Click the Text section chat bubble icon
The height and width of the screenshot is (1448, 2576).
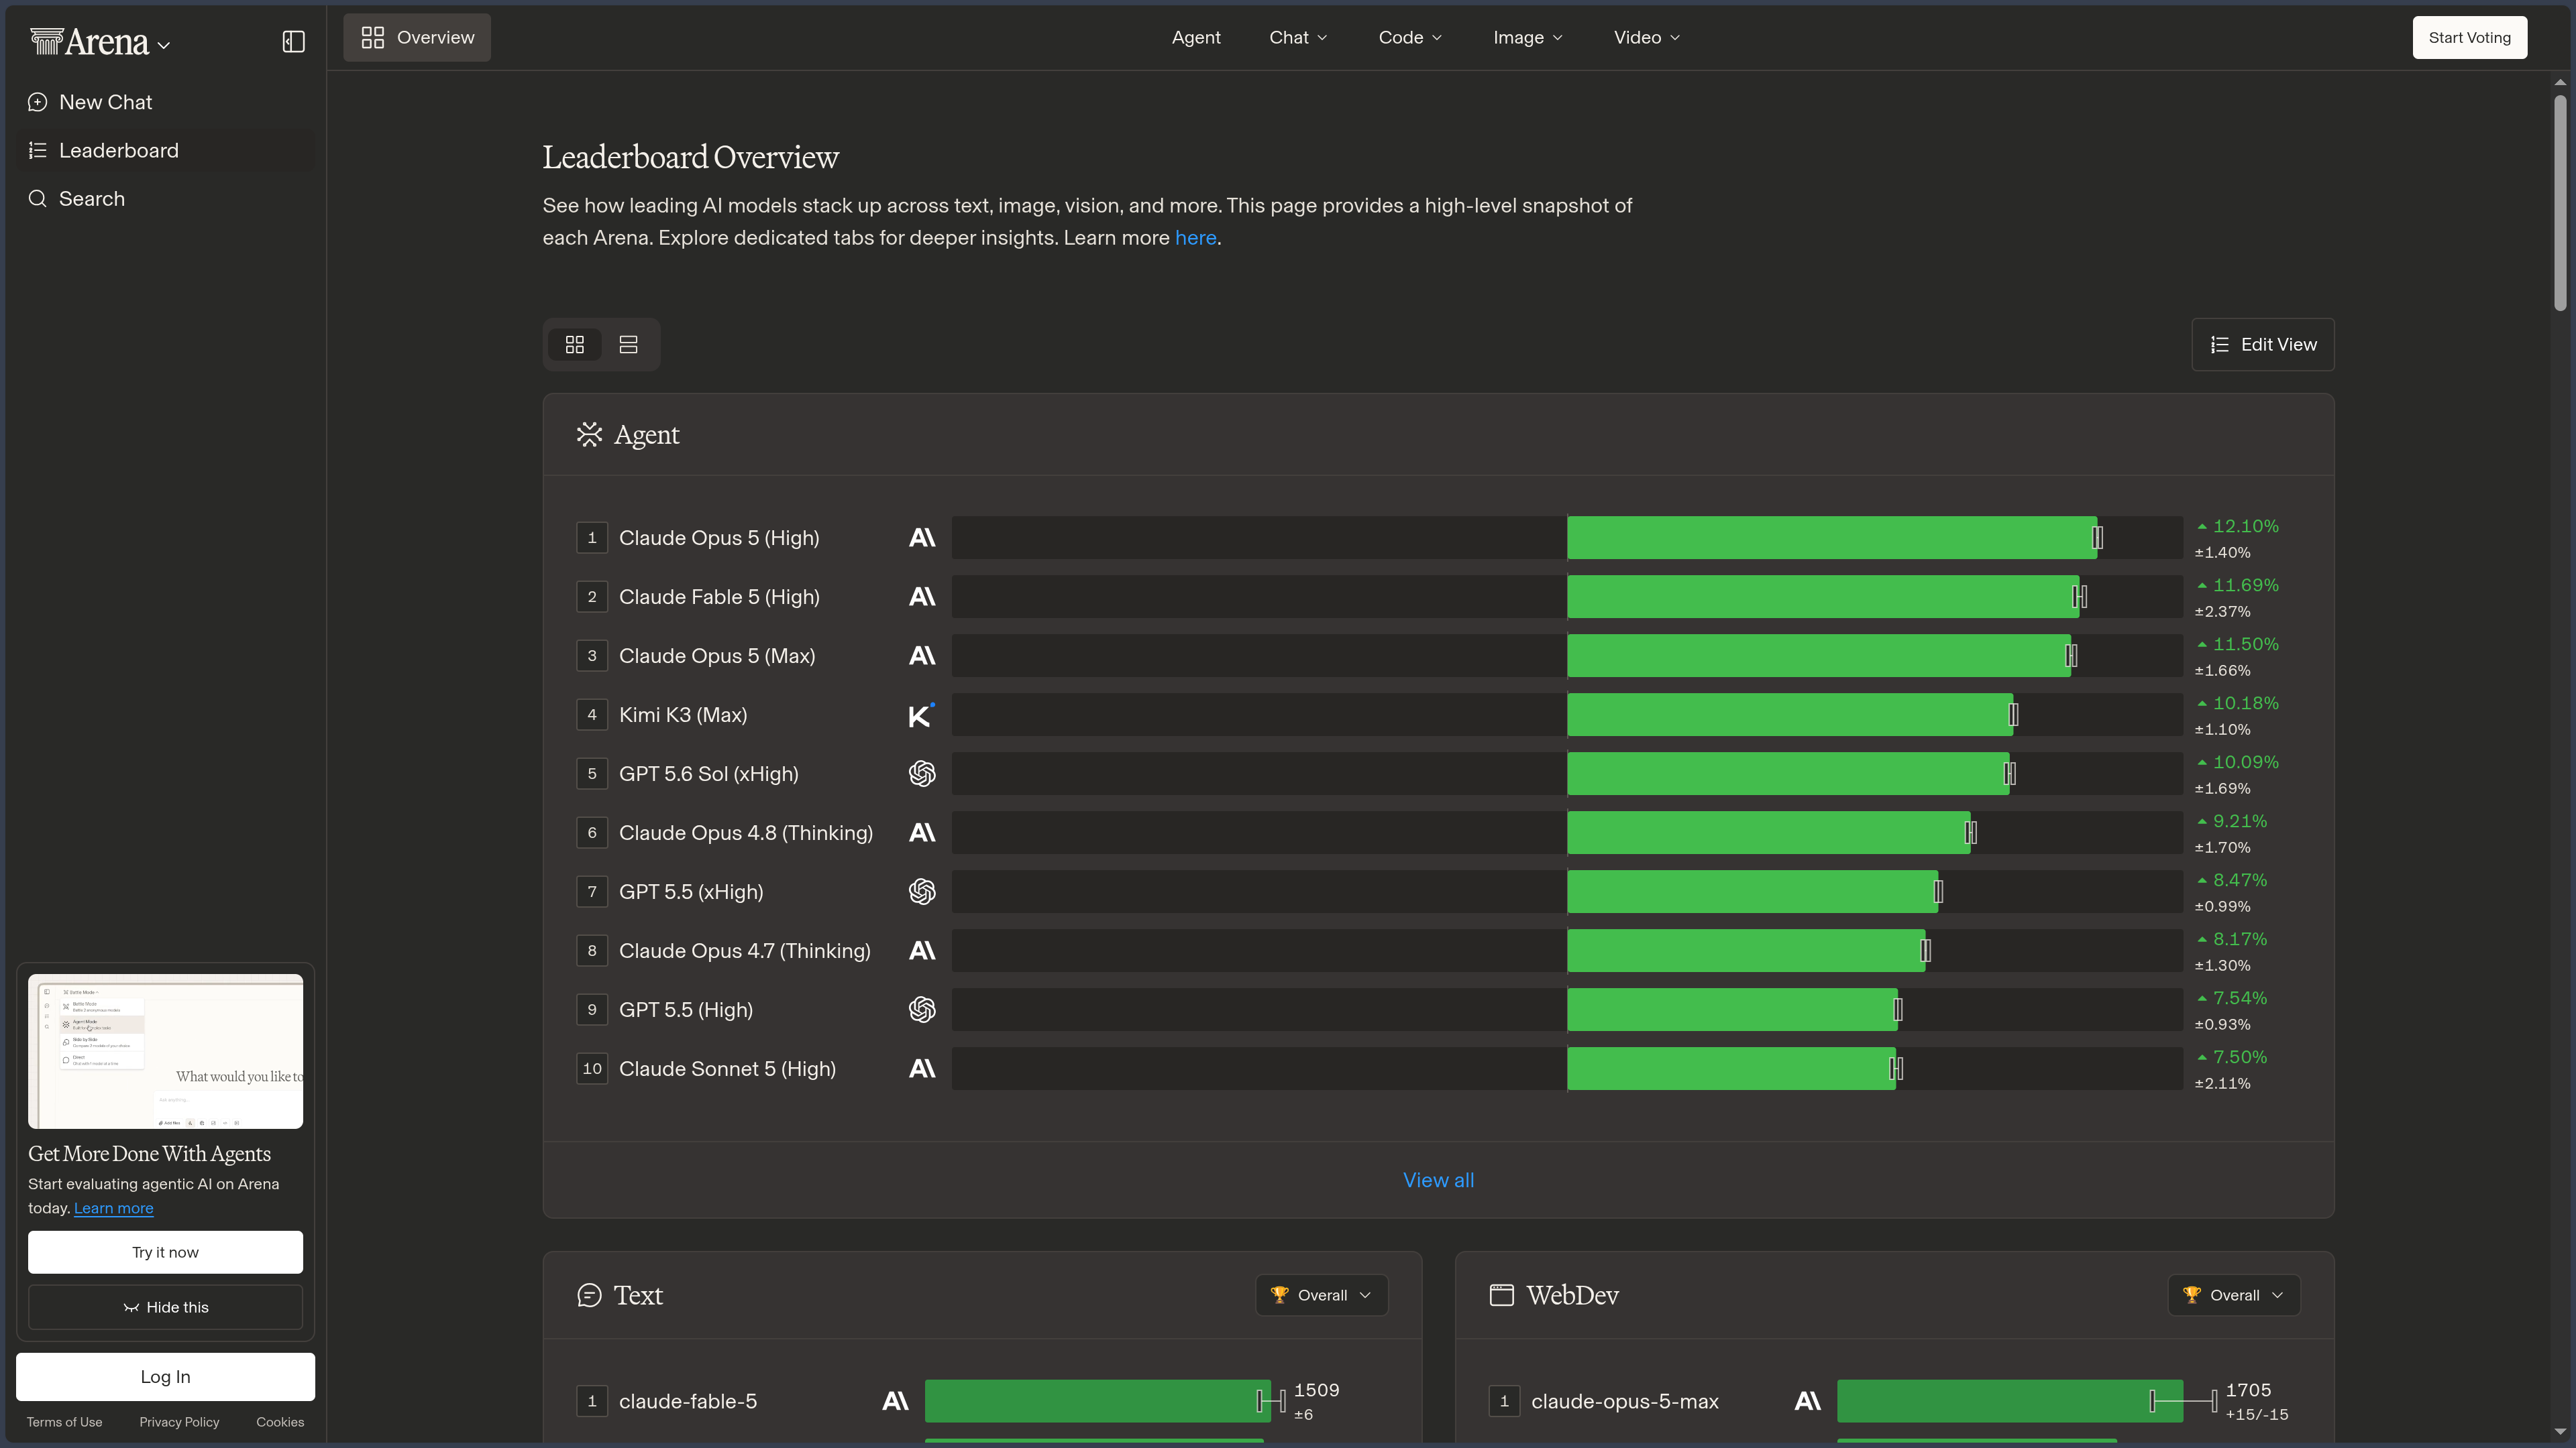pyautogui.click(x=589, y=1295)
